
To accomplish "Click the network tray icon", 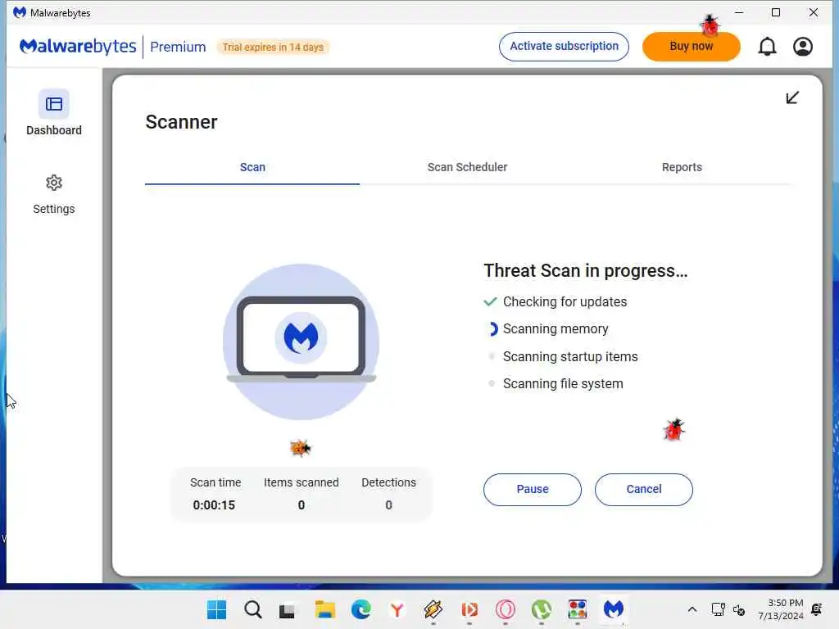I will (x=718, y=609).
